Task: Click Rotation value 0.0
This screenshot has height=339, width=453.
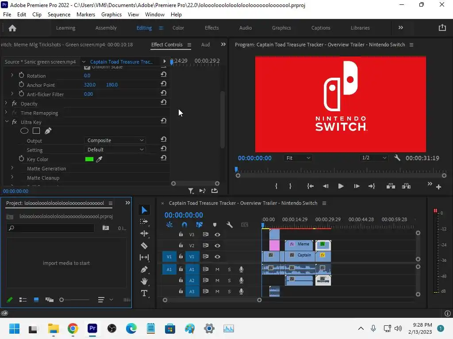Action: 87,75
